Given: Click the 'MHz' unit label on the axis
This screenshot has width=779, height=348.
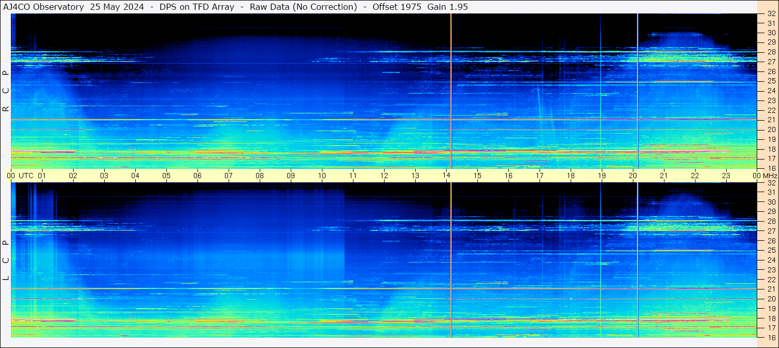Looking at the screenshot, I should click(x=770, y=176).
